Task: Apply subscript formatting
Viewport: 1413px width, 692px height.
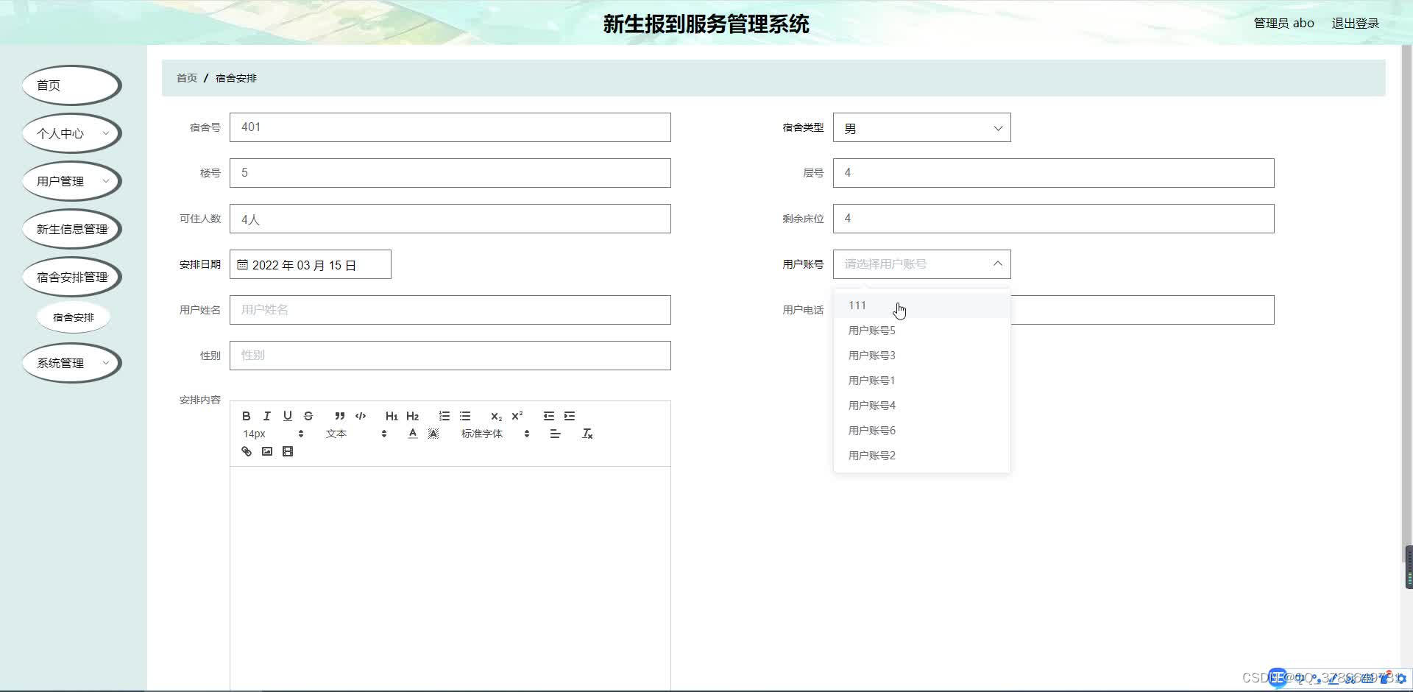Action: pos(496,416)
